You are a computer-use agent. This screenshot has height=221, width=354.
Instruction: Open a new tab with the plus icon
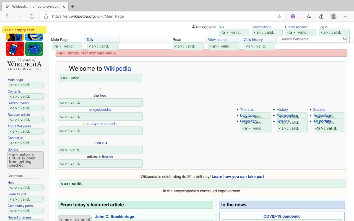73,6
